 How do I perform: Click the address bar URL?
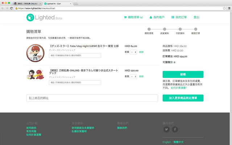click(37, 8)
